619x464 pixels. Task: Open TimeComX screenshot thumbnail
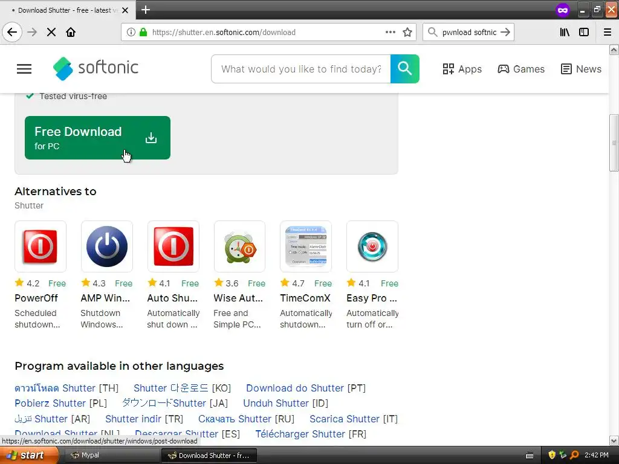click(x=306, y=246)
